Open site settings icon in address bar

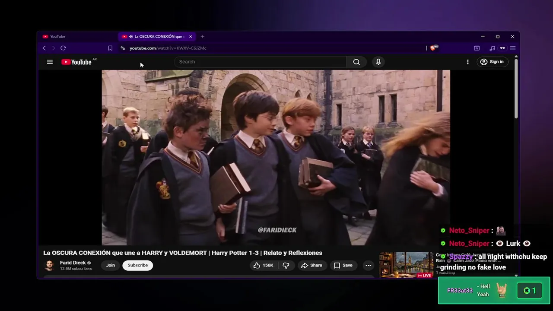[x=123, y=48]
